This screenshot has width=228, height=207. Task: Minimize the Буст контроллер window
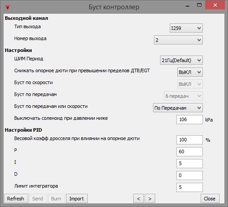coord(187,6)
